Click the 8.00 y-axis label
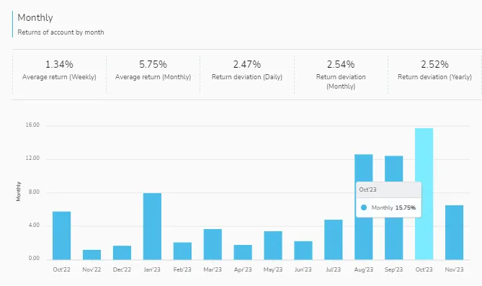The height and width of the screenshot is (286, 482). coord(34,192)
